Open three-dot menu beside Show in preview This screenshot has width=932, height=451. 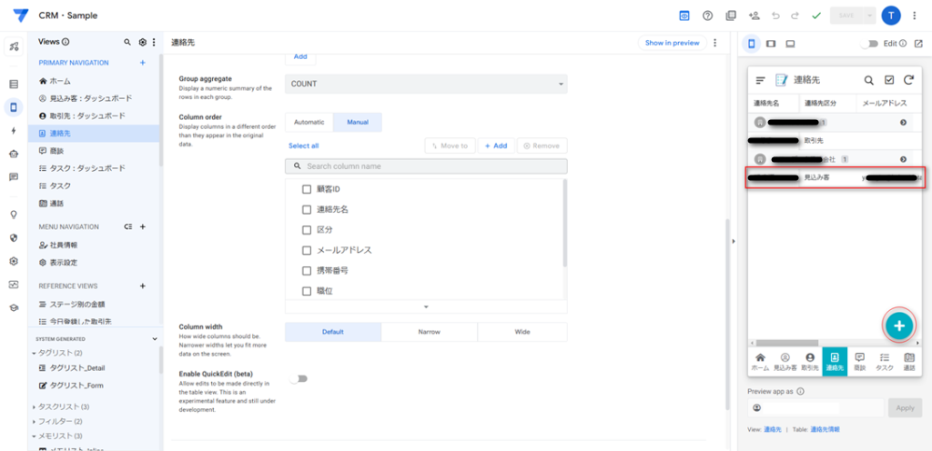715,43
